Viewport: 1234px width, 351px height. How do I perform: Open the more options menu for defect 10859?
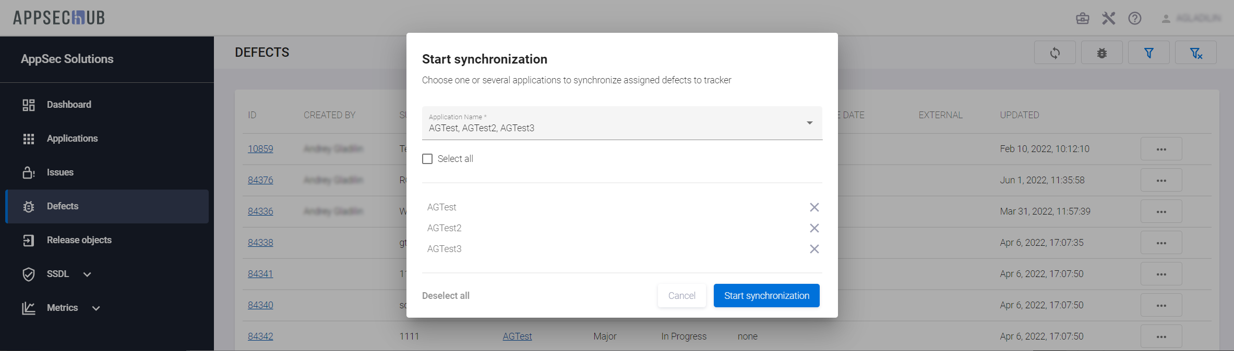point(1160,149)
